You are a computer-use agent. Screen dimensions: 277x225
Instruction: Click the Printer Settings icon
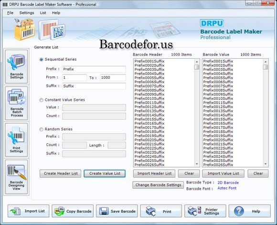(x=194, y=211)
